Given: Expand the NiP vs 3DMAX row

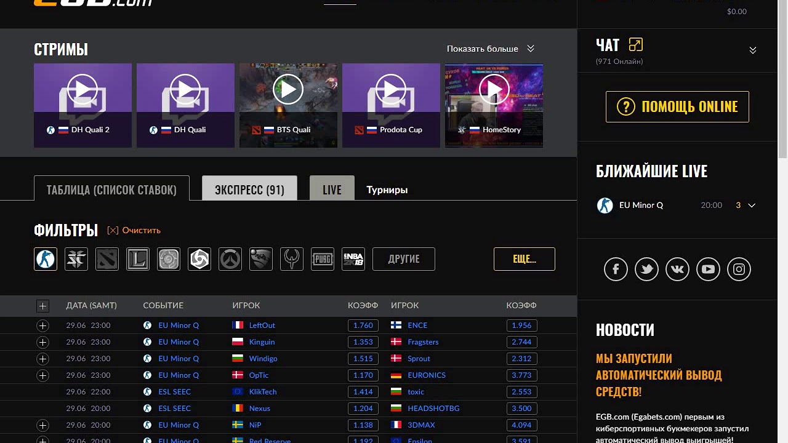Looking at the screenshot, I should (42, 425).
